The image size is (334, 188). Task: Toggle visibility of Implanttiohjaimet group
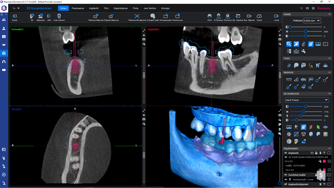coord(286,185)
